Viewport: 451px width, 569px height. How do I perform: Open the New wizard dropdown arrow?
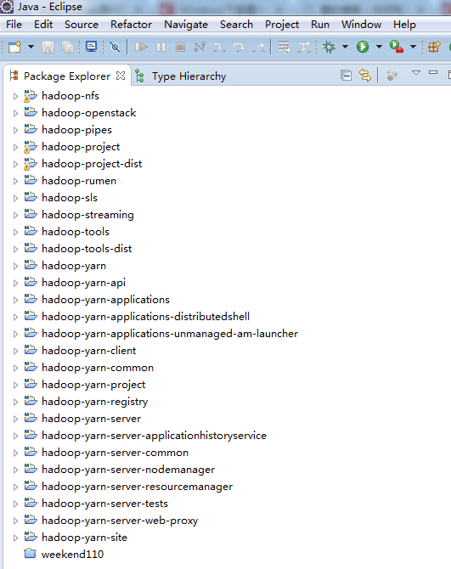click(31, 47)
